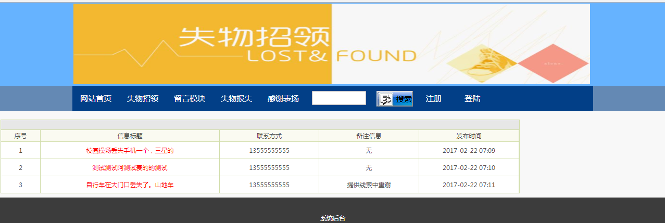Click timestamp 2017-02-22 07:10
This screenshot has width=665, height=223.
coord(469,168)
